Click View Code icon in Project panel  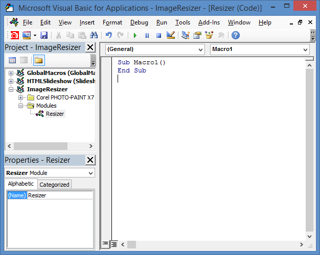[12, 60]
